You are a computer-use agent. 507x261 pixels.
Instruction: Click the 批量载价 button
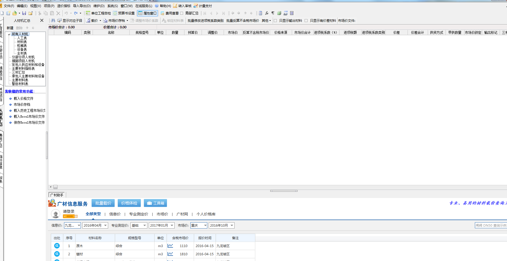(103, 203)
